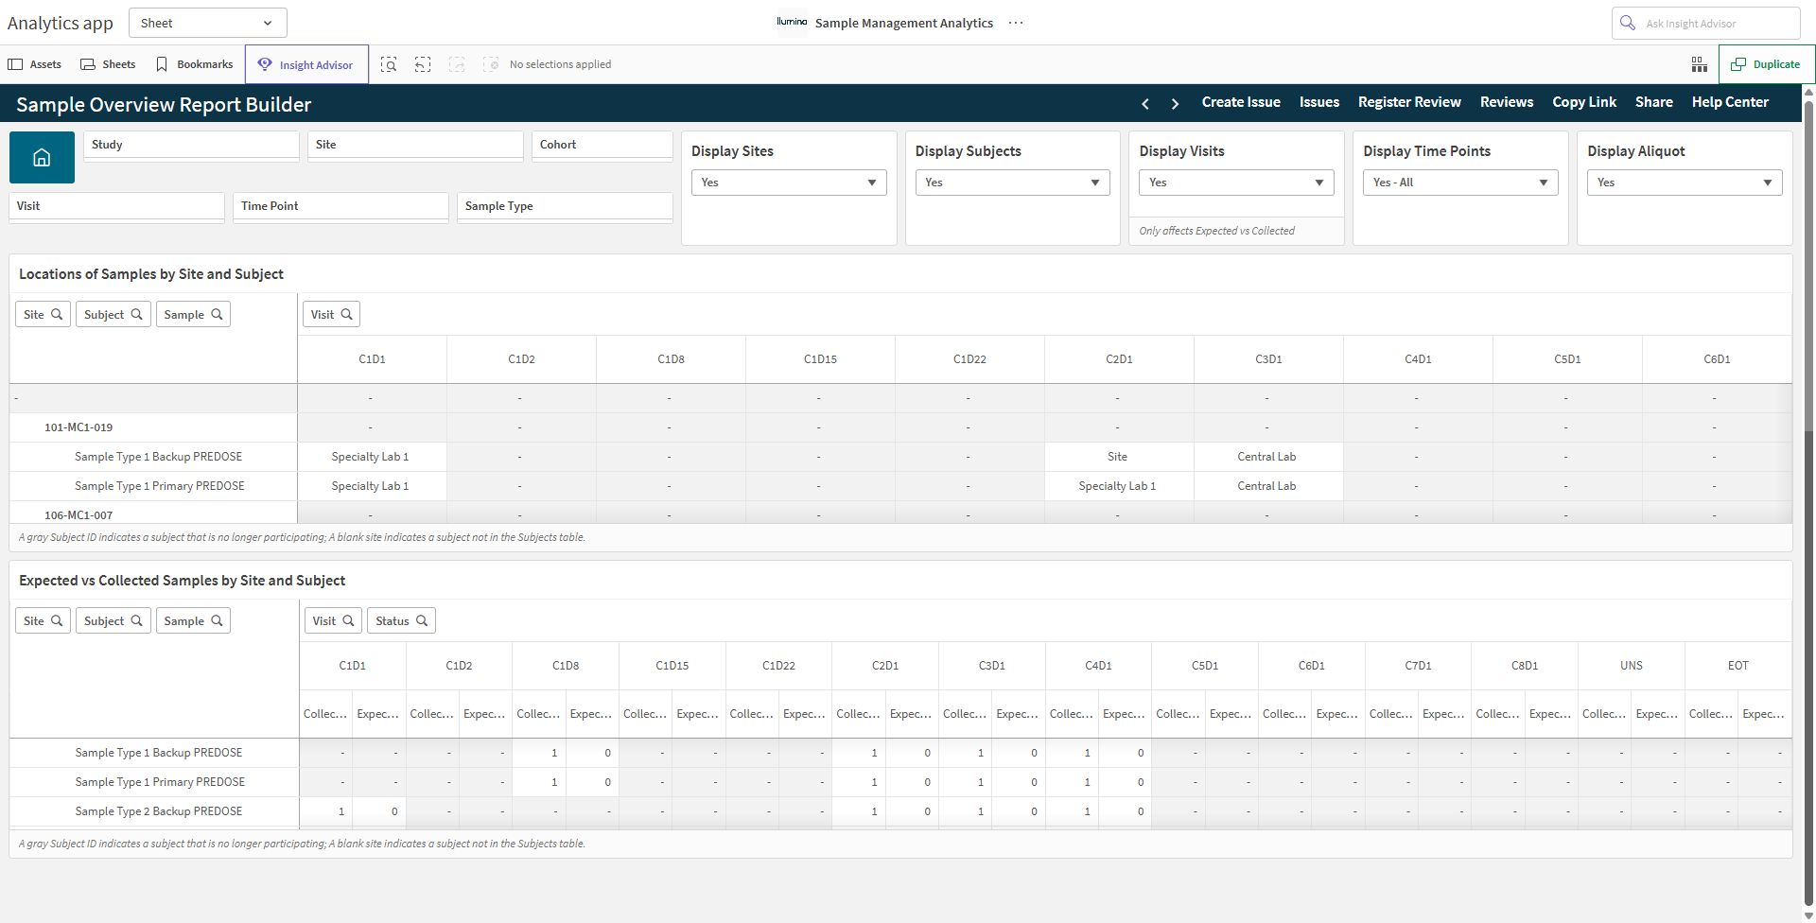
Task: Search Site in Expected vs Collected table
Action: click(43, 620)
